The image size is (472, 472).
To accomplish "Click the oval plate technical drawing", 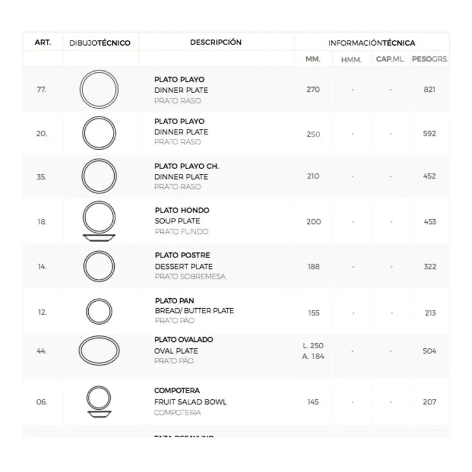I will (99, 351).
